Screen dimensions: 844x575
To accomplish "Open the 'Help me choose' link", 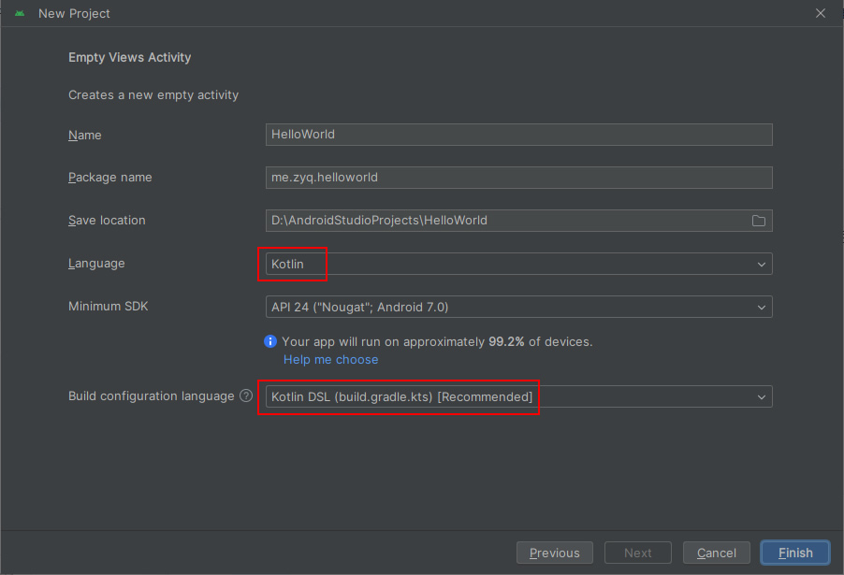I will pyautogui.click(x=331, y=360).
